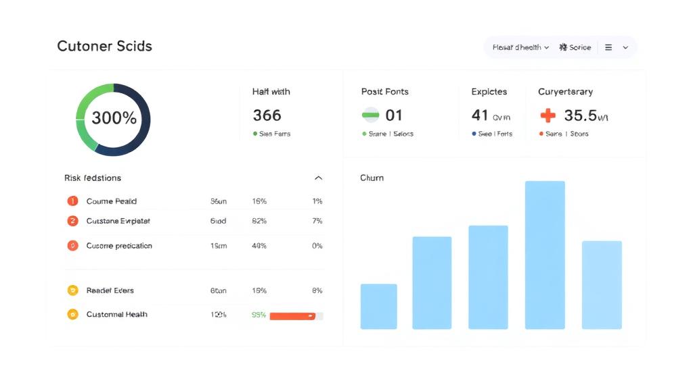
Task: Click the Scrice button in the toolbar
Action: pos(575,47)
